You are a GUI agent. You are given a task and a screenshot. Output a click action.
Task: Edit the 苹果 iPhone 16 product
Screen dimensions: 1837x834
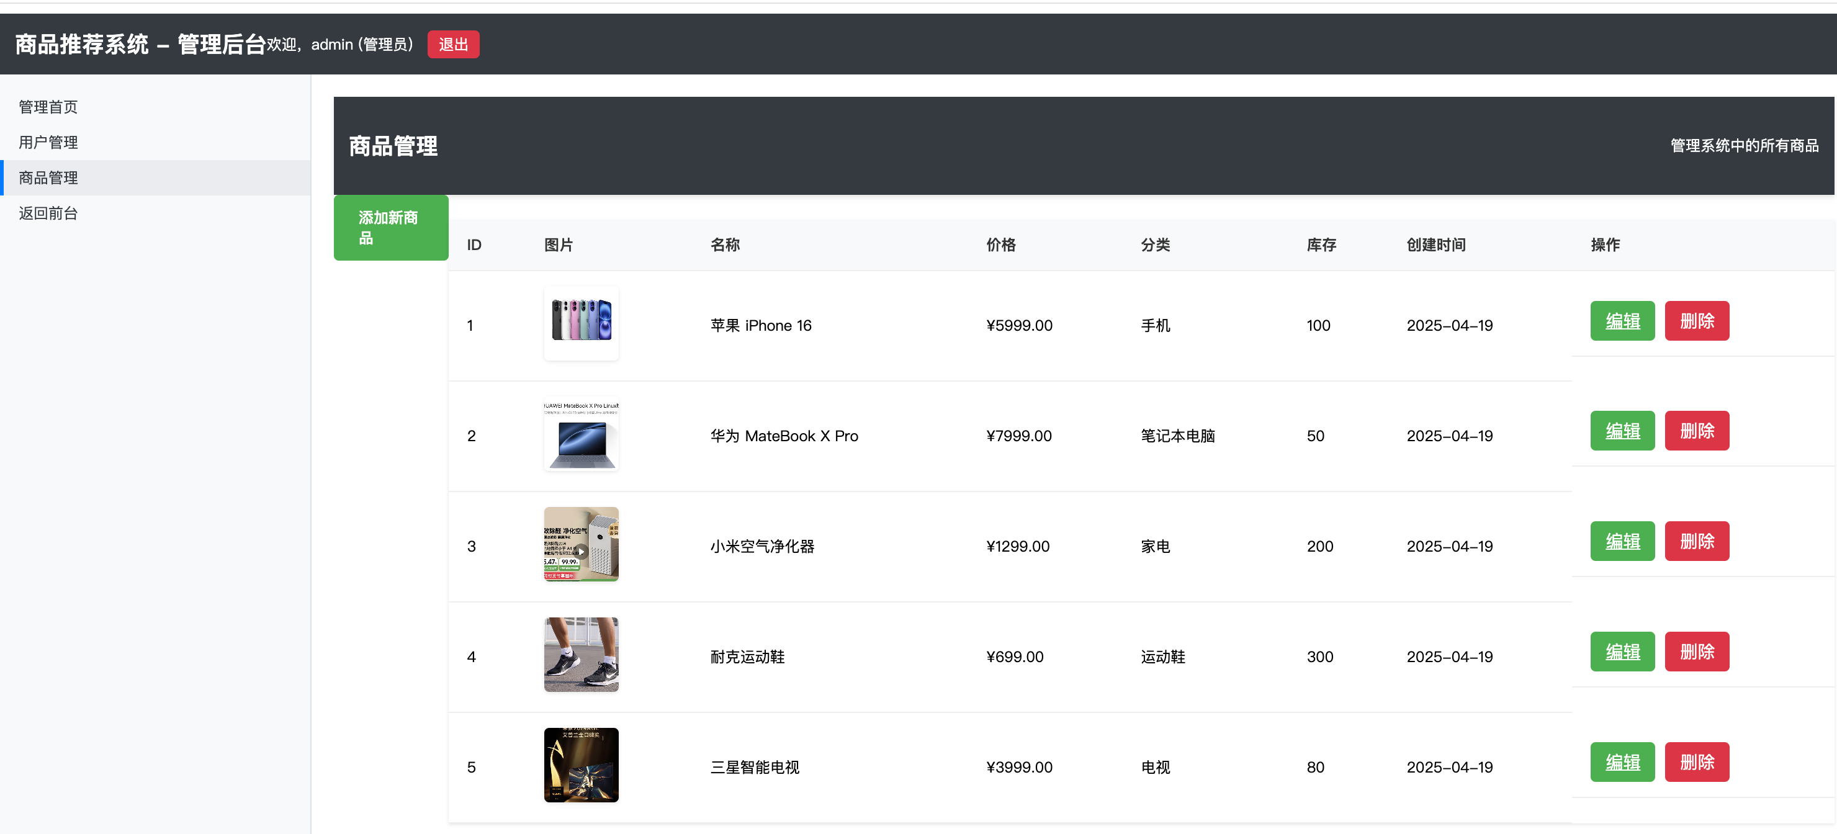1622,321
